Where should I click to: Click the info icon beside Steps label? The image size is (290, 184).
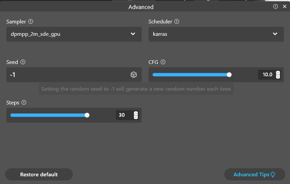click(24, 103)
